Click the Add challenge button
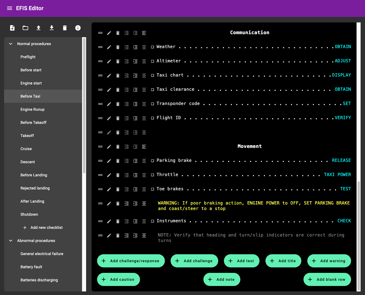 coord(194,261)
